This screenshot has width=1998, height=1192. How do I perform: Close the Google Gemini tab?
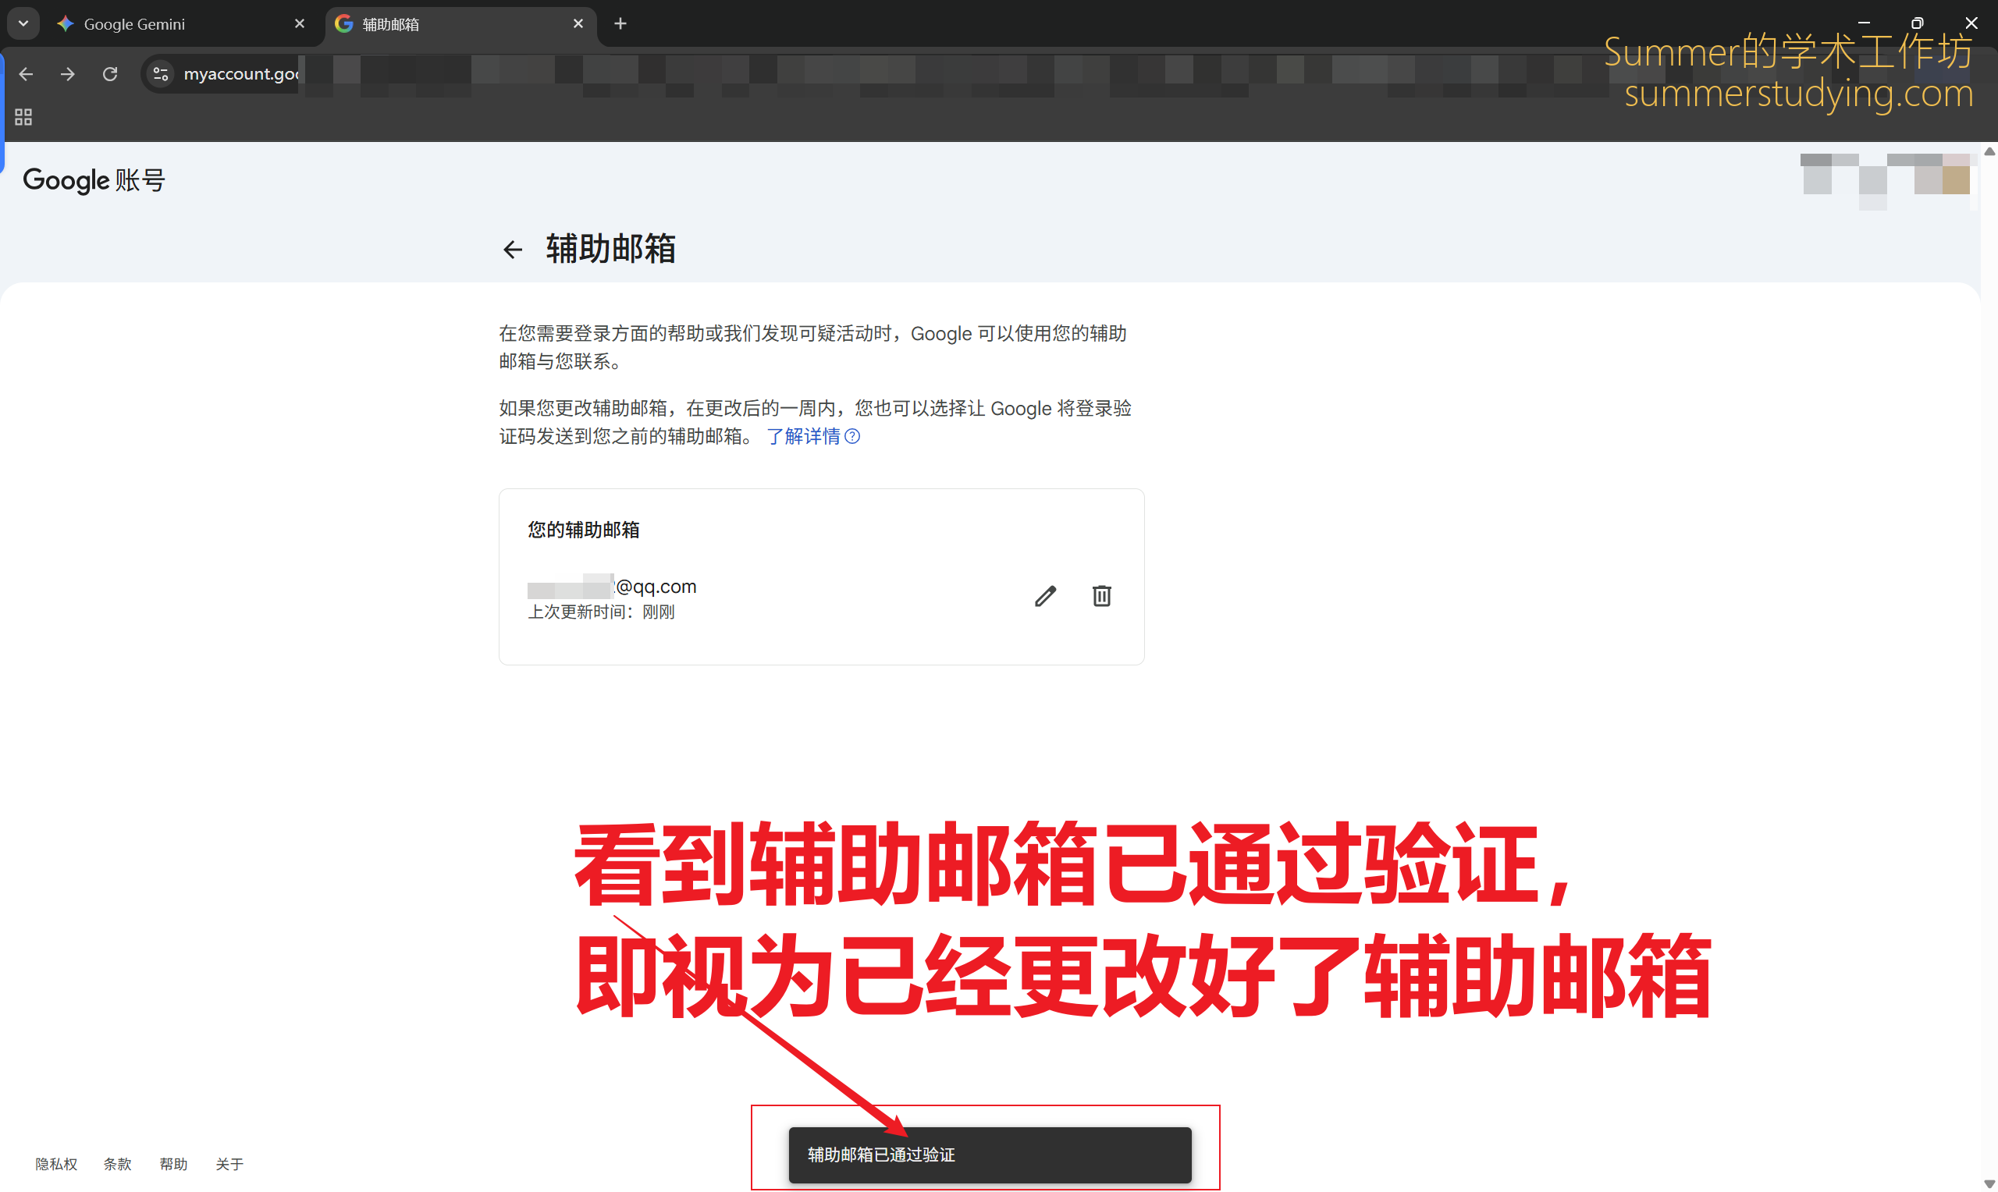point(300,24)
